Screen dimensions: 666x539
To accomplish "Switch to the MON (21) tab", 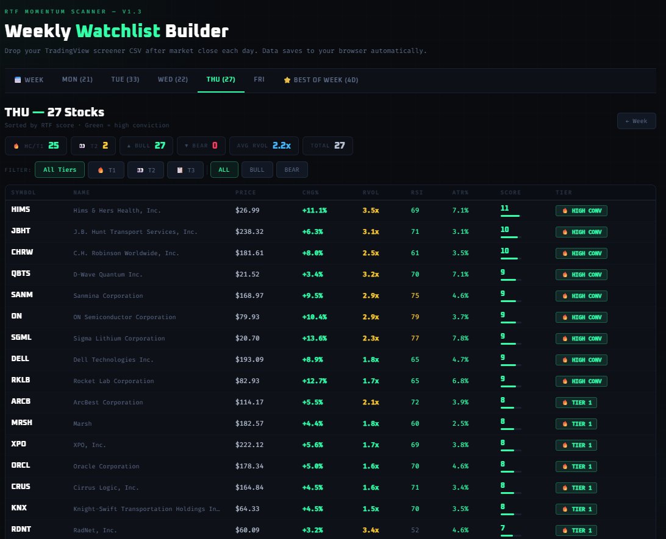I will click(x=77, y=80).
